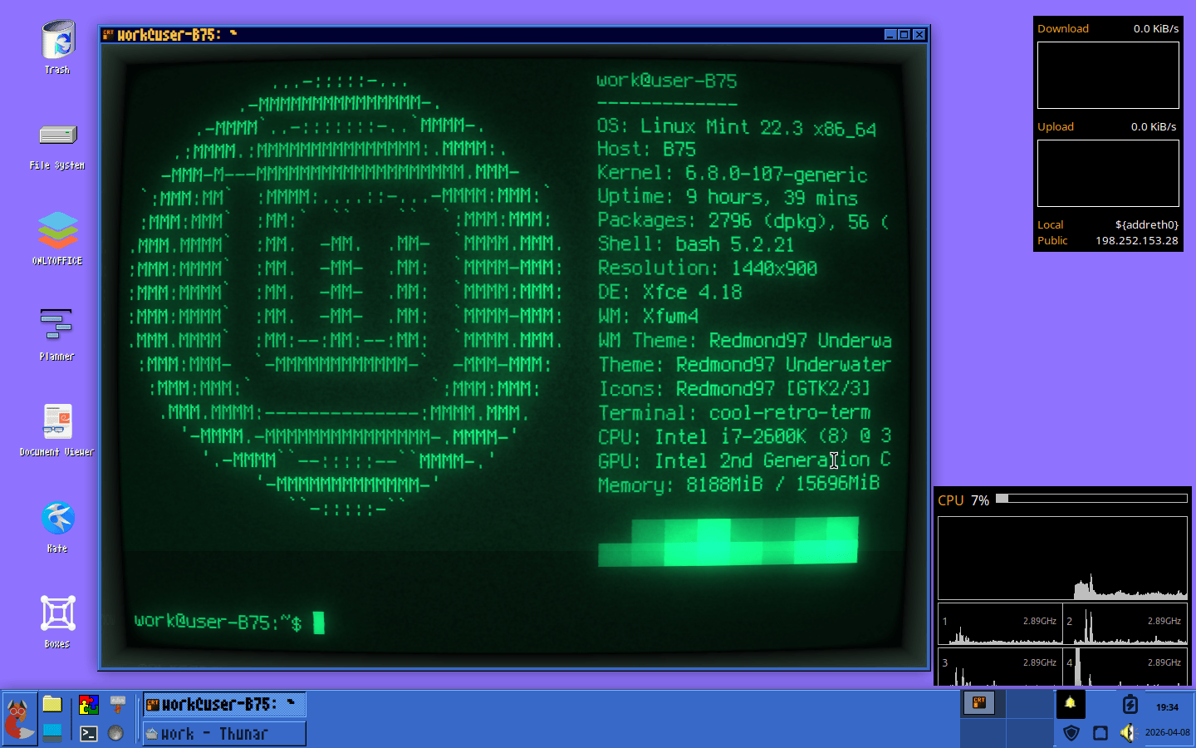Click the battery power tray icon
Viewport: 1196px width, 748px height.
(x=1130, y=705)
